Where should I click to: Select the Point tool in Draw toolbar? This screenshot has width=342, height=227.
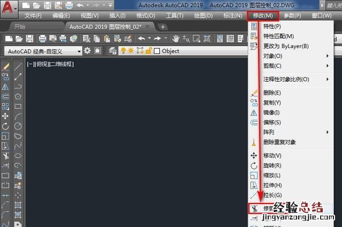click(18, 195)
